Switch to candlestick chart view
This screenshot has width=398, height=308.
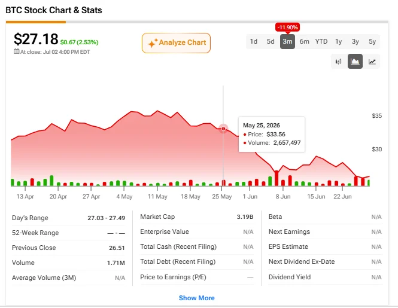tap(338, 62)
